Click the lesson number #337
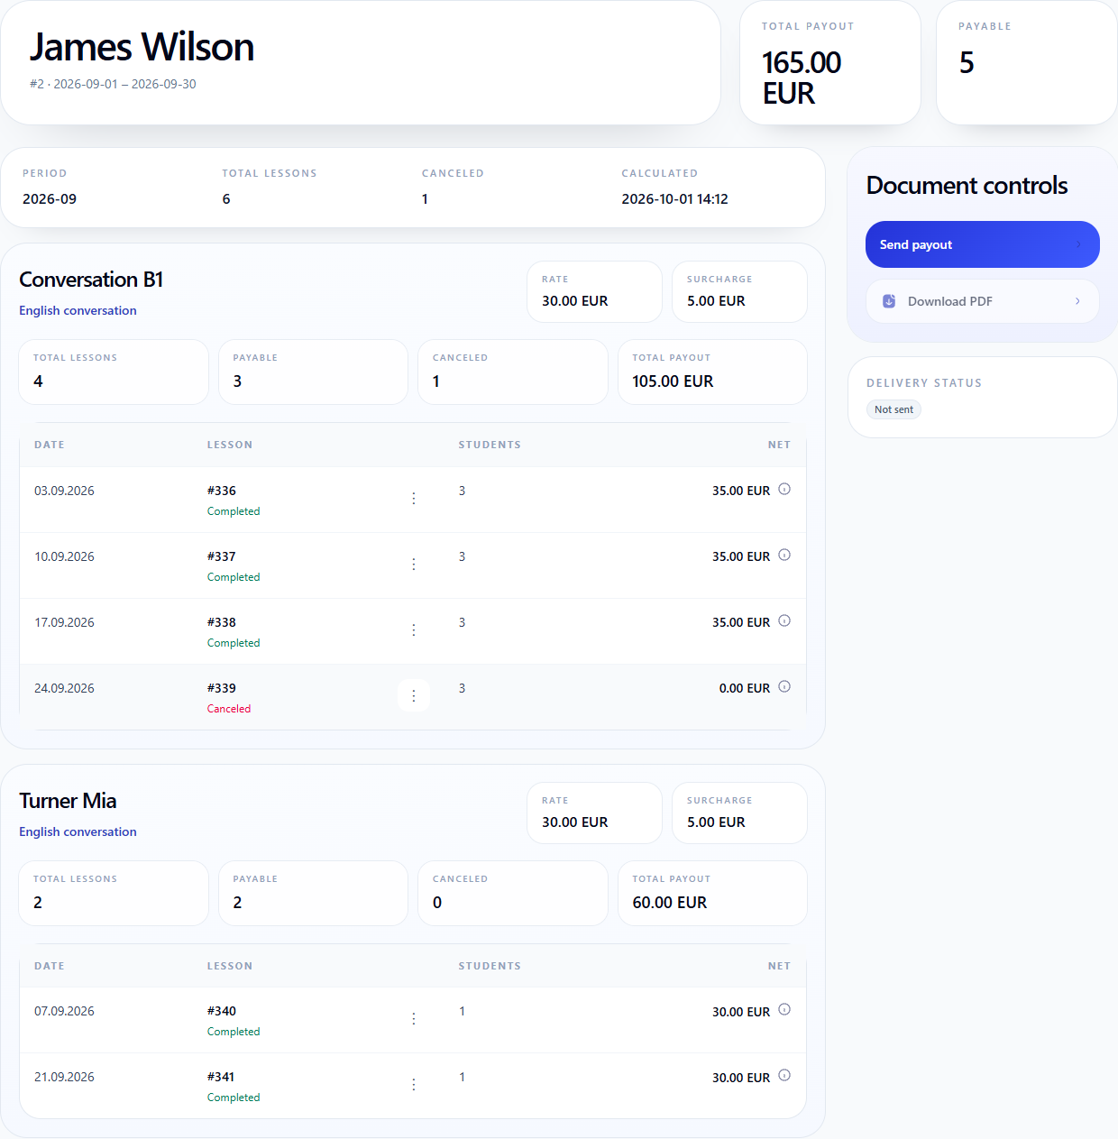The height and width of the screenshot is (1139, 1118). (x=222, y=556)
